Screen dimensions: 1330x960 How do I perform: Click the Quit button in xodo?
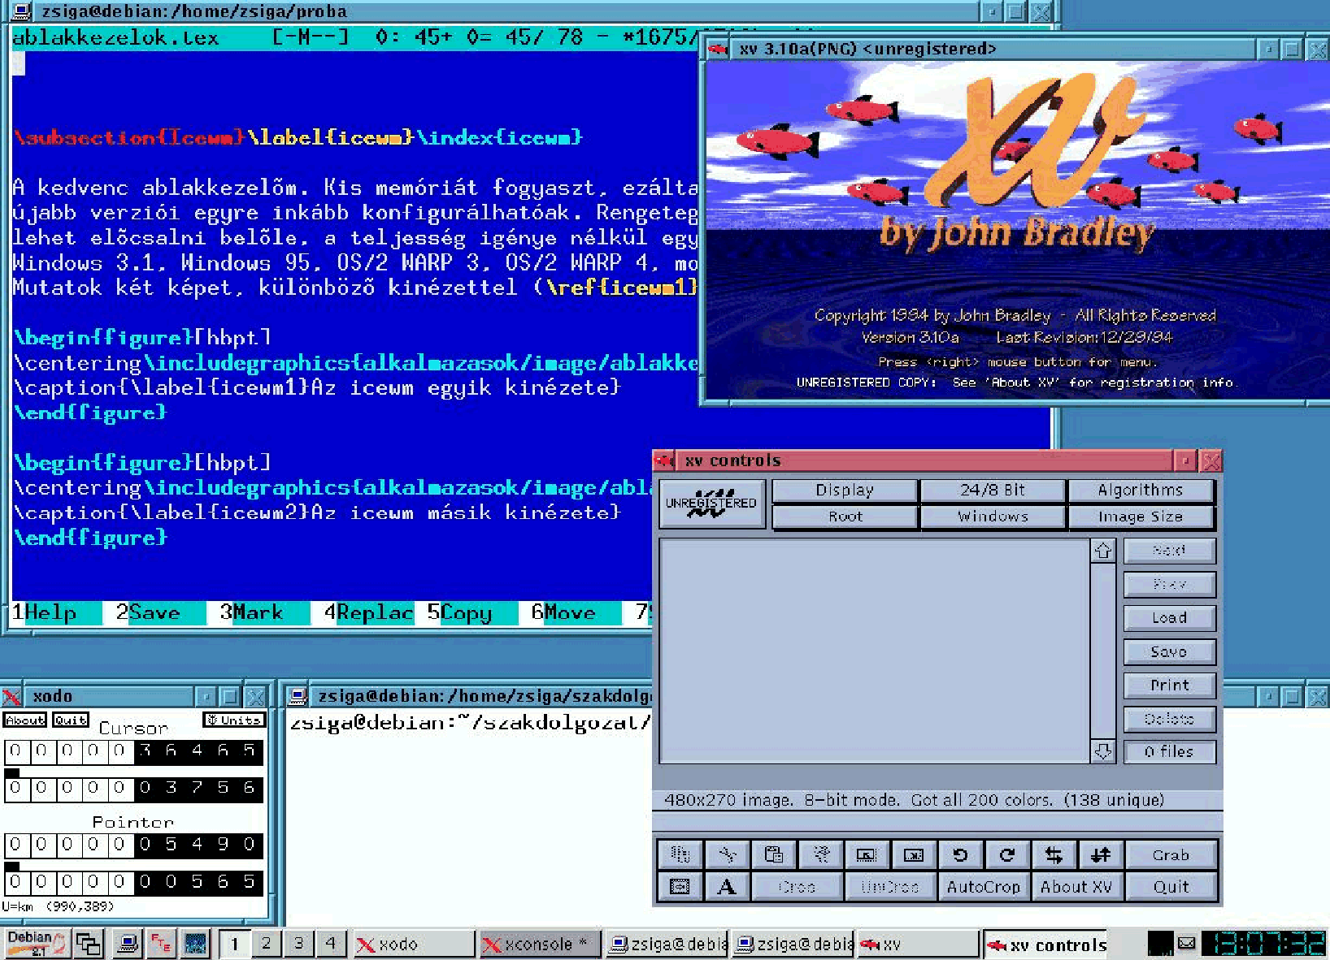point(71,720)
